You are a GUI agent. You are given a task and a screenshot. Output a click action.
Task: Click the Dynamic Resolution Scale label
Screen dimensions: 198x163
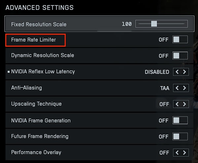click(x=43, y=55)
